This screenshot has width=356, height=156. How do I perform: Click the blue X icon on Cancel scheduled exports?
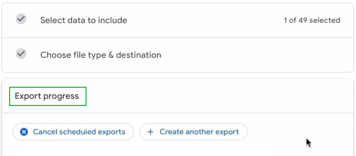tap(24, 132)
